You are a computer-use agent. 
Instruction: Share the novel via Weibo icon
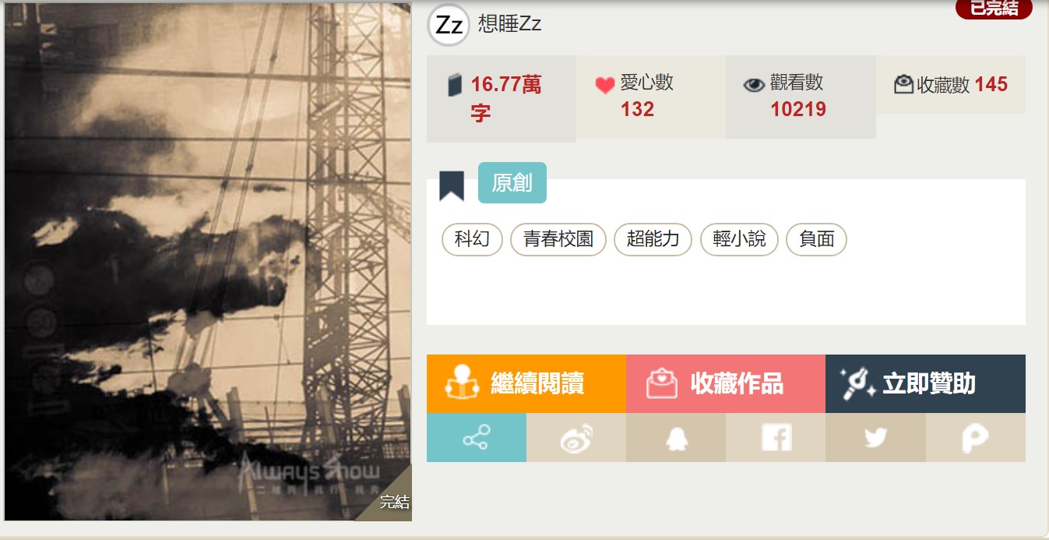click(576, 438)
